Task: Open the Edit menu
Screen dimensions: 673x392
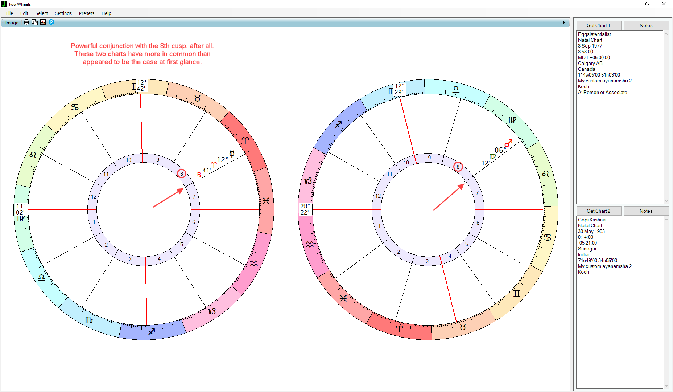Action: pyautogui.click(x=24, y=13)
